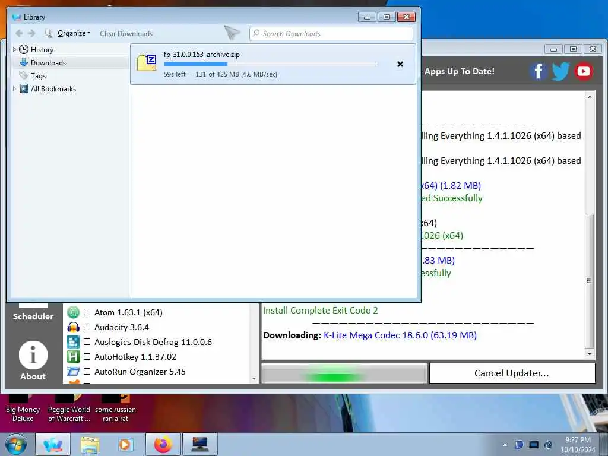Show hidden tray icons arrow
Image resolution: width=608 pixels, height=456 pixels.
[x=505, y=445]
